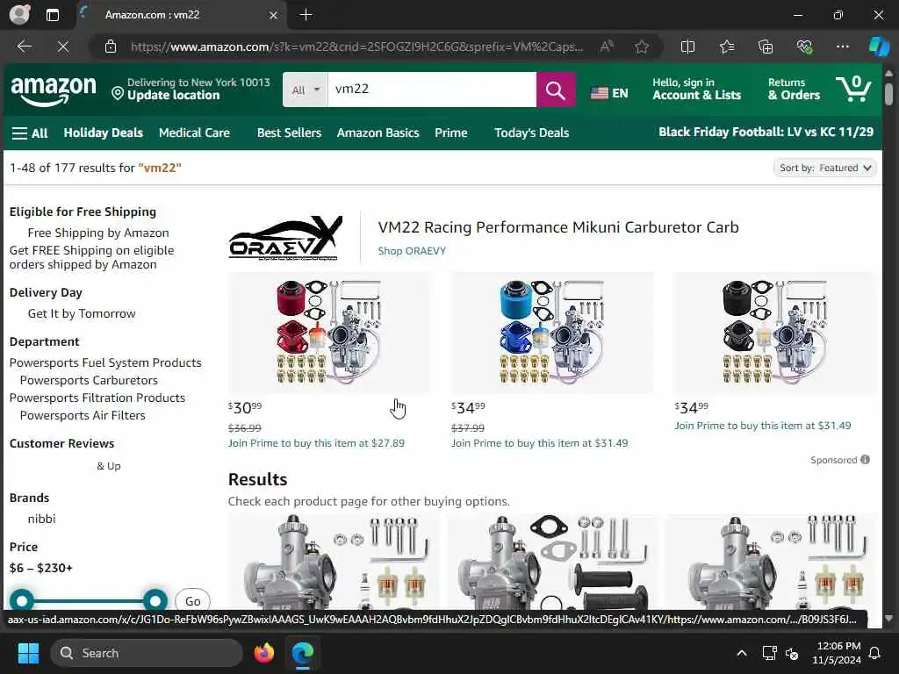Image resolution: width=899 pixels, height=674 pixels.
Task: Click the Amazon logo
Action: coord(54,90)
